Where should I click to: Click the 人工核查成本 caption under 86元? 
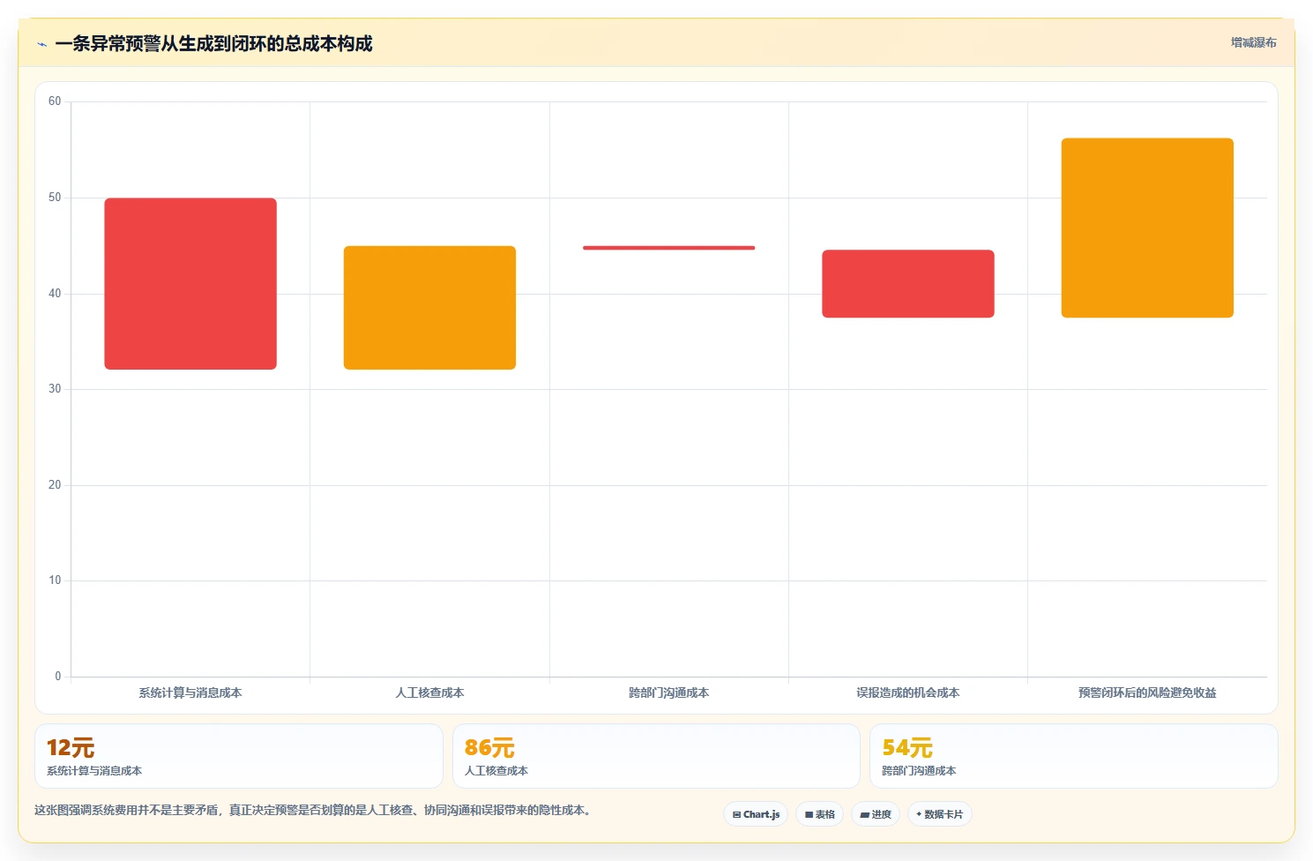(496, 771)
